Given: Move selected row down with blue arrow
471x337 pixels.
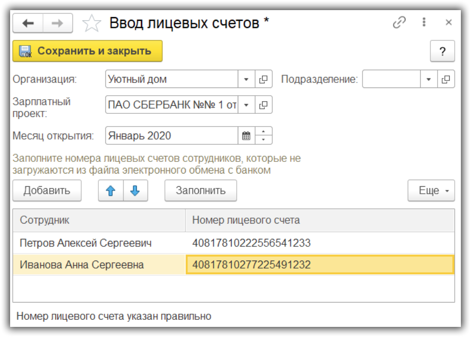Looking at the screenshot, I should (135, 191).
